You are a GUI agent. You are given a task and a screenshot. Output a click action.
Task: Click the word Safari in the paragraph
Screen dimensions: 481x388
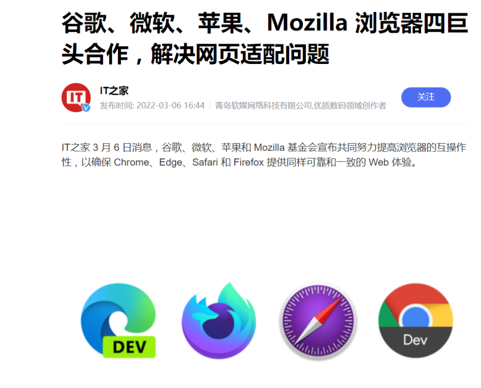coord(205,162)
